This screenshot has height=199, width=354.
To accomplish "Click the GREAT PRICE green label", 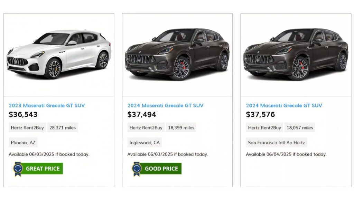I will 43,169.
